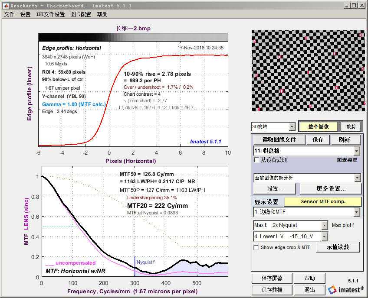
Task: Select the 整个图像 toggle button
Action: 319,127
